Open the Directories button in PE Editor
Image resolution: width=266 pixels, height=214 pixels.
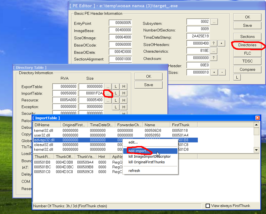click(x=247, y=45)
